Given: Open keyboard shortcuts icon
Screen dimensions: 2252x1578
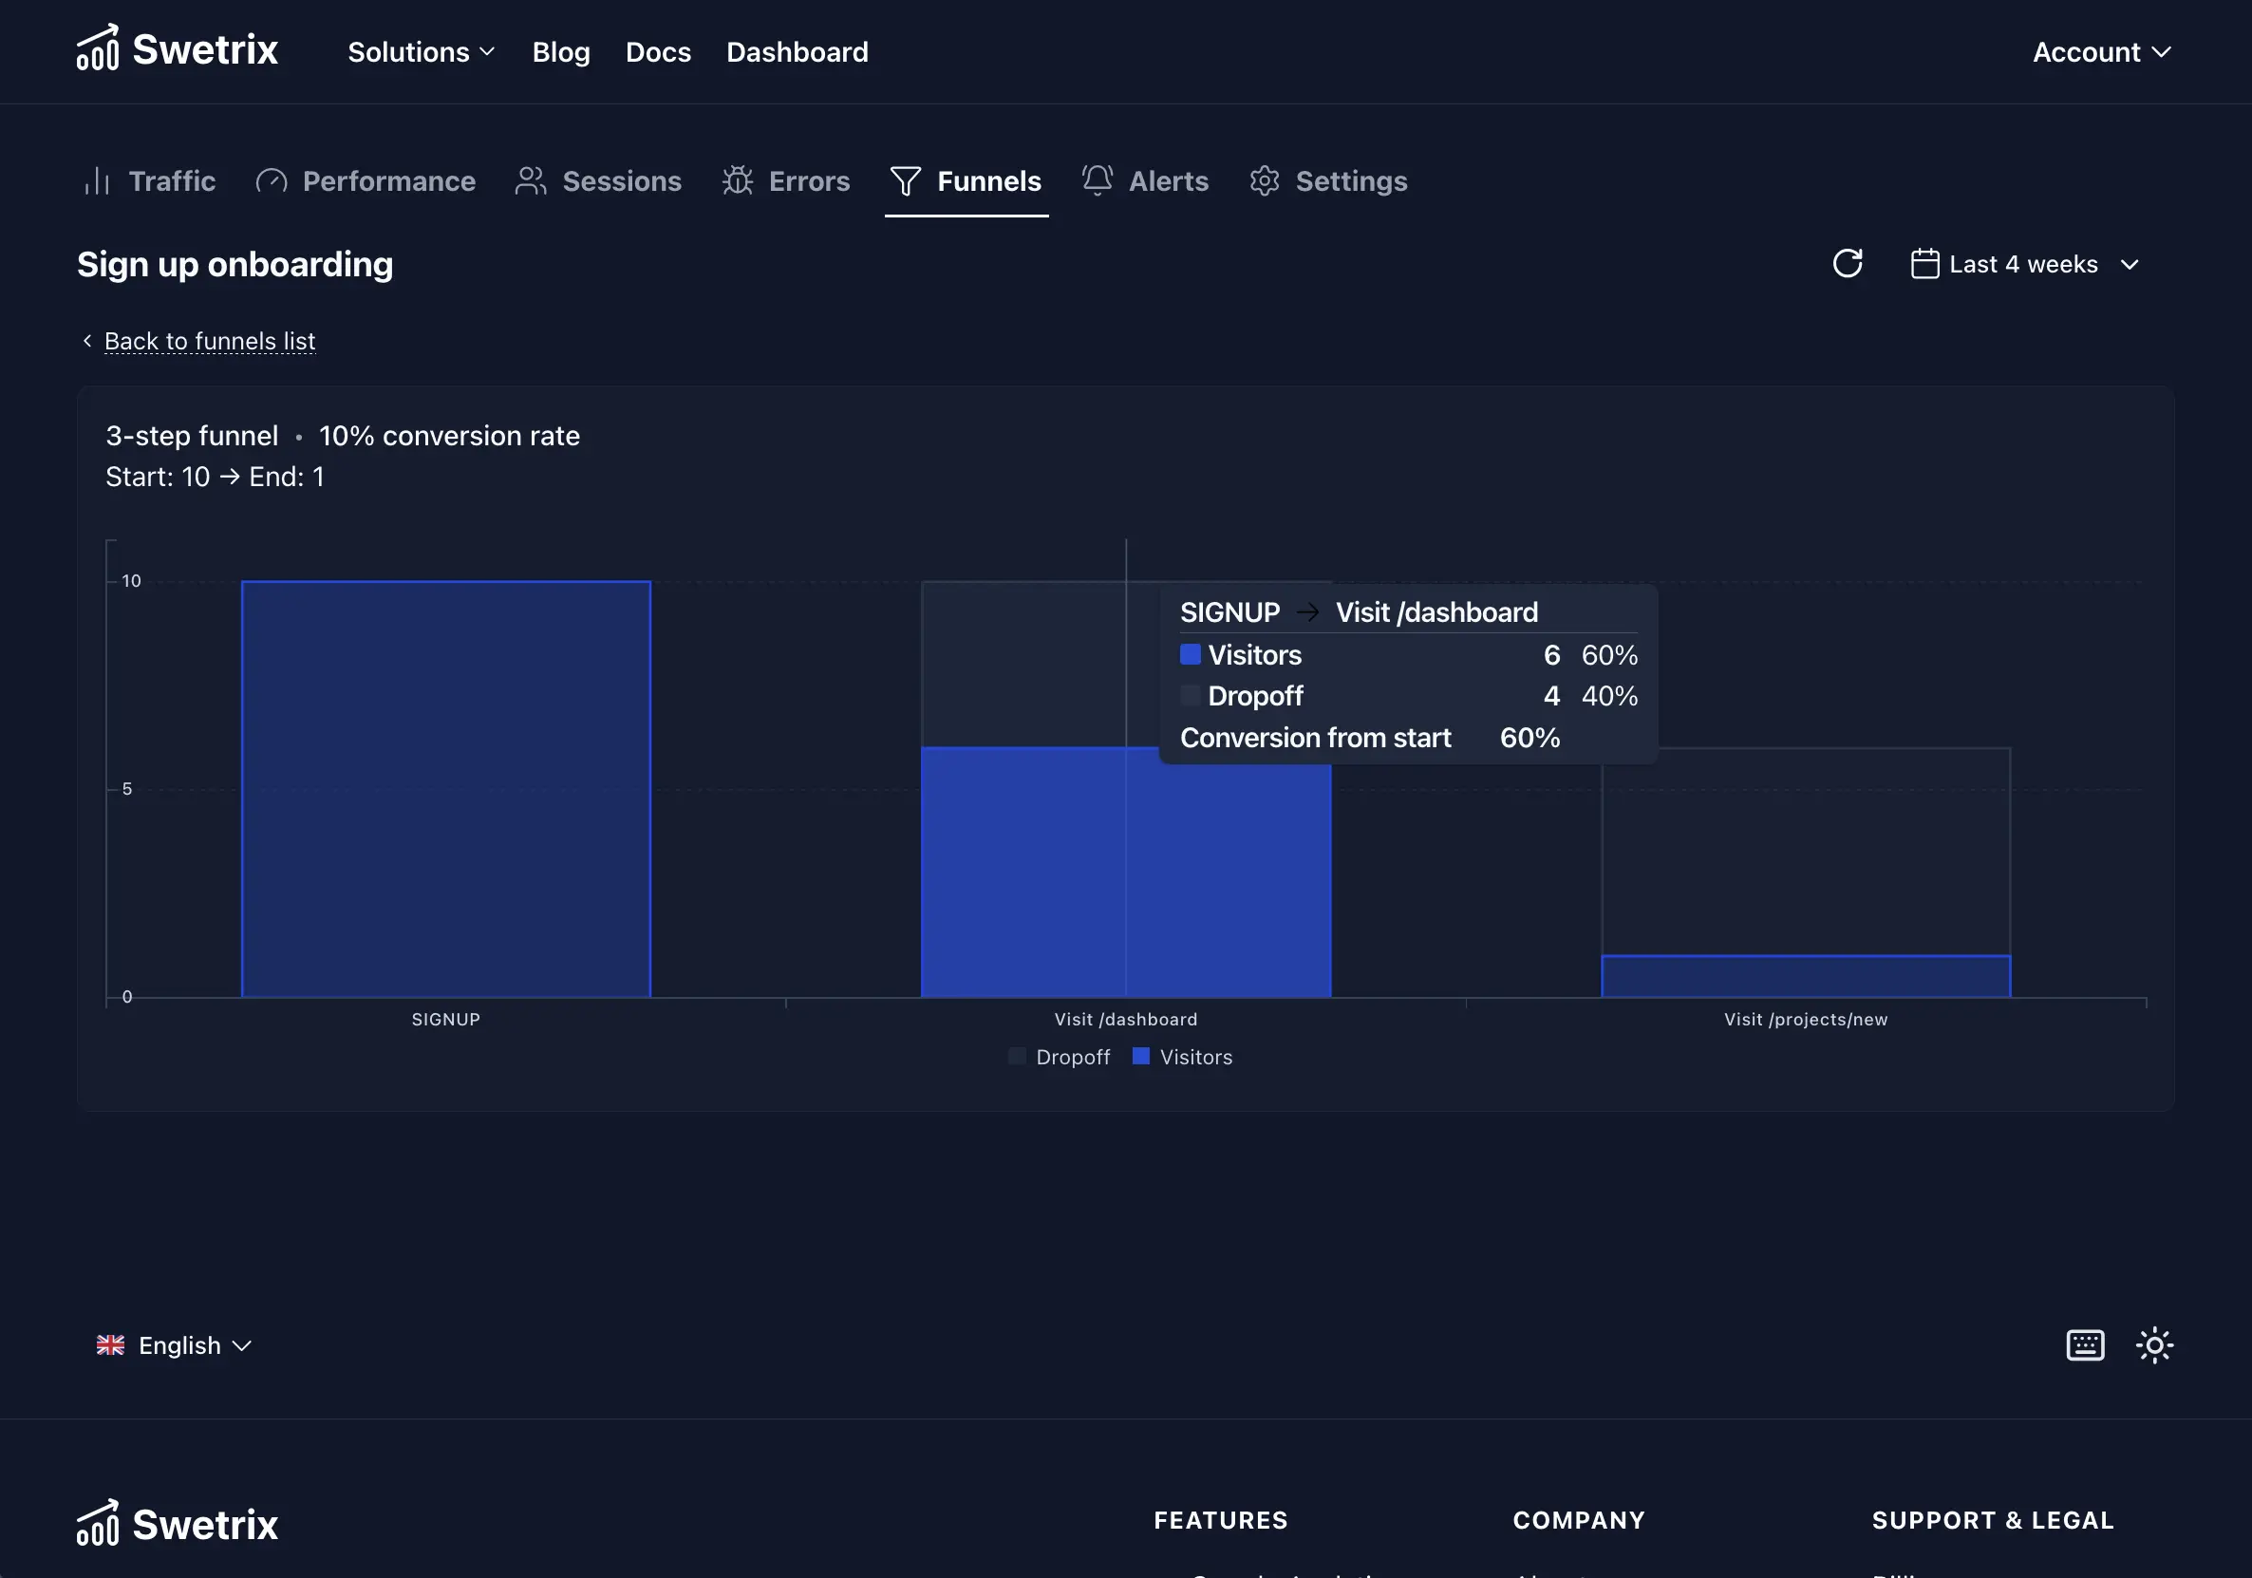Looking at the screenshot, I should click(x=2084, y=1344).
